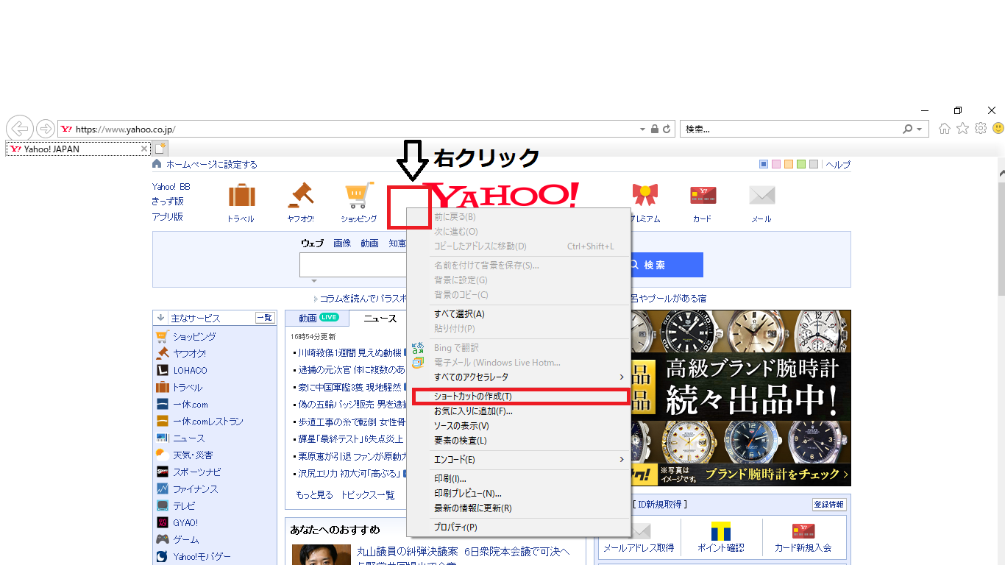Open Internet Explorer favorites with the star icon
This screenshot has width=1005, height=565.
(962, 128)
